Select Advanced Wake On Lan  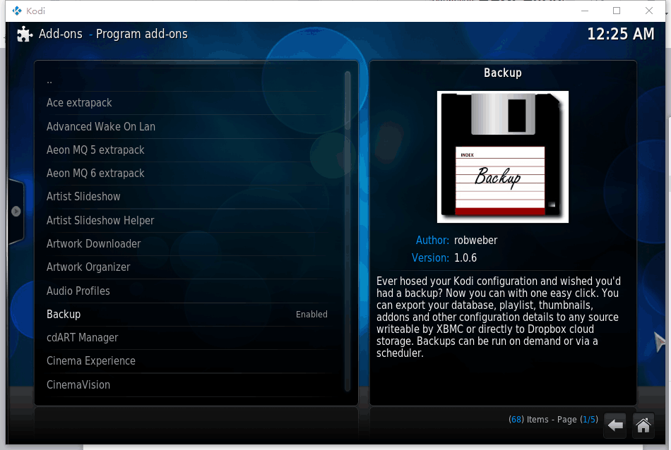pyautogui.click(x=101, y=126)
